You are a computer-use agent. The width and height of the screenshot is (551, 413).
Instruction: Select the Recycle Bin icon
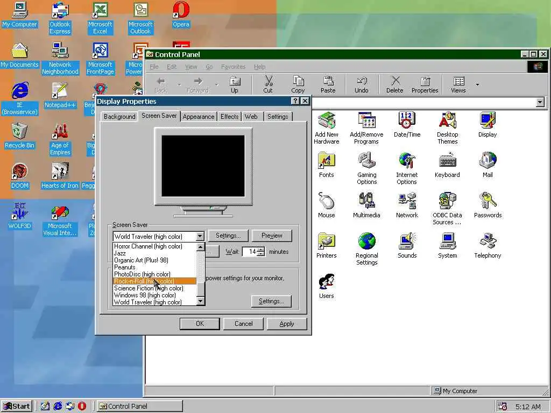click(20, 136)
